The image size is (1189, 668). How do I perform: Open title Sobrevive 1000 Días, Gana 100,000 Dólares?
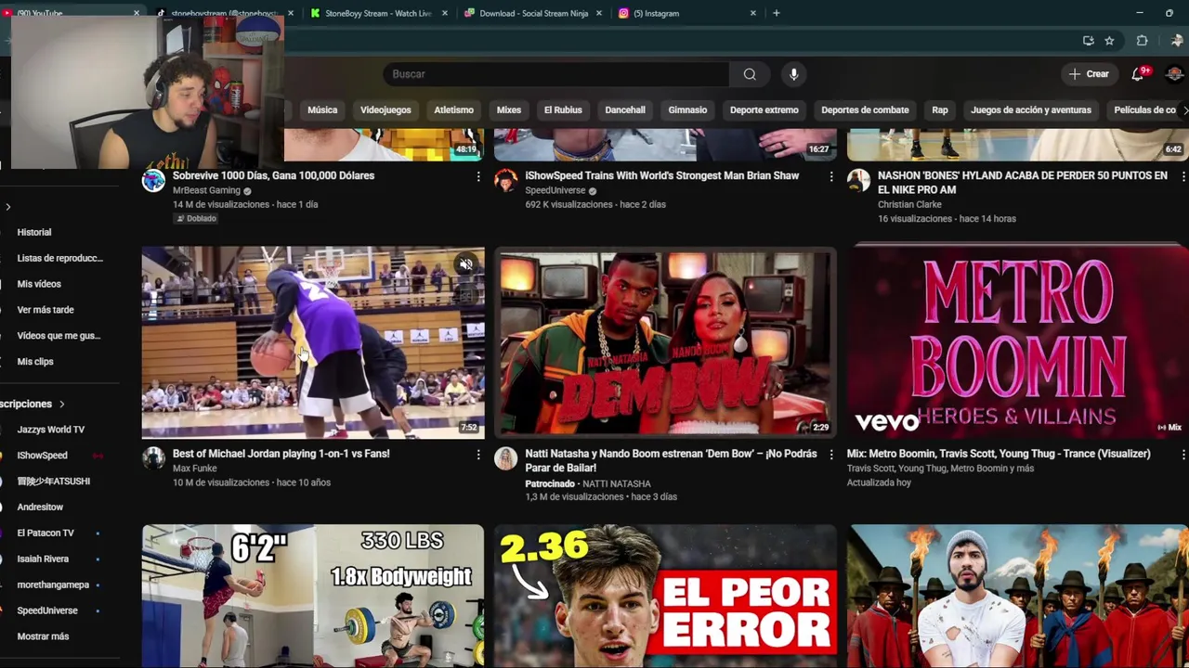(273, 175)
